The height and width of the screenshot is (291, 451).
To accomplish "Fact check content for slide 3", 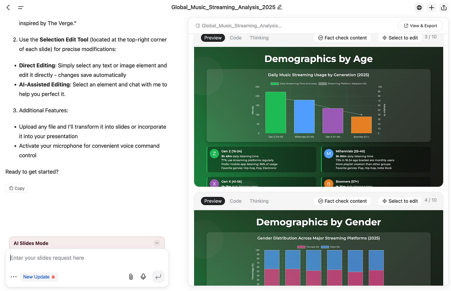I will 342,38.
